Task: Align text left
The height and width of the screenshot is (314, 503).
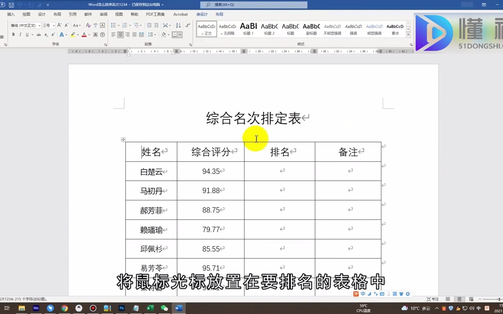Action: (x=113, y=35)
